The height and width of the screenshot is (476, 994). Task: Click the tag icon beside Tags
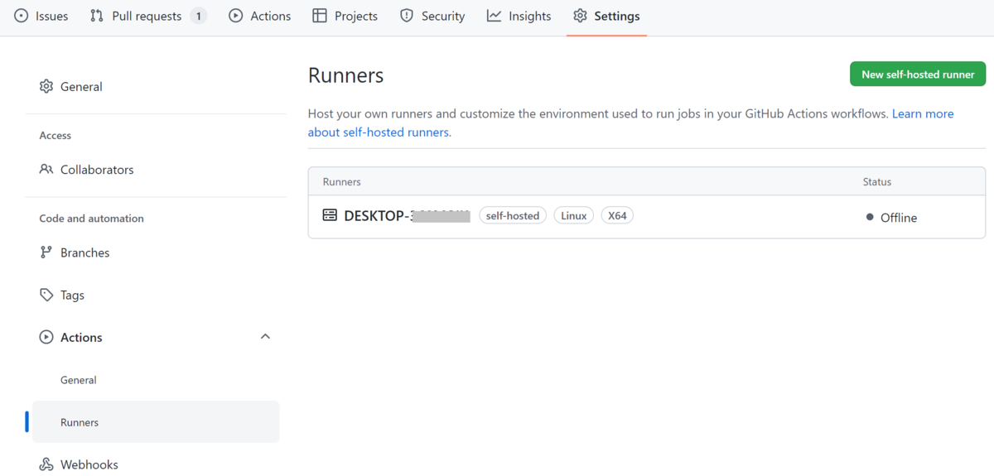tap(46, 295)
